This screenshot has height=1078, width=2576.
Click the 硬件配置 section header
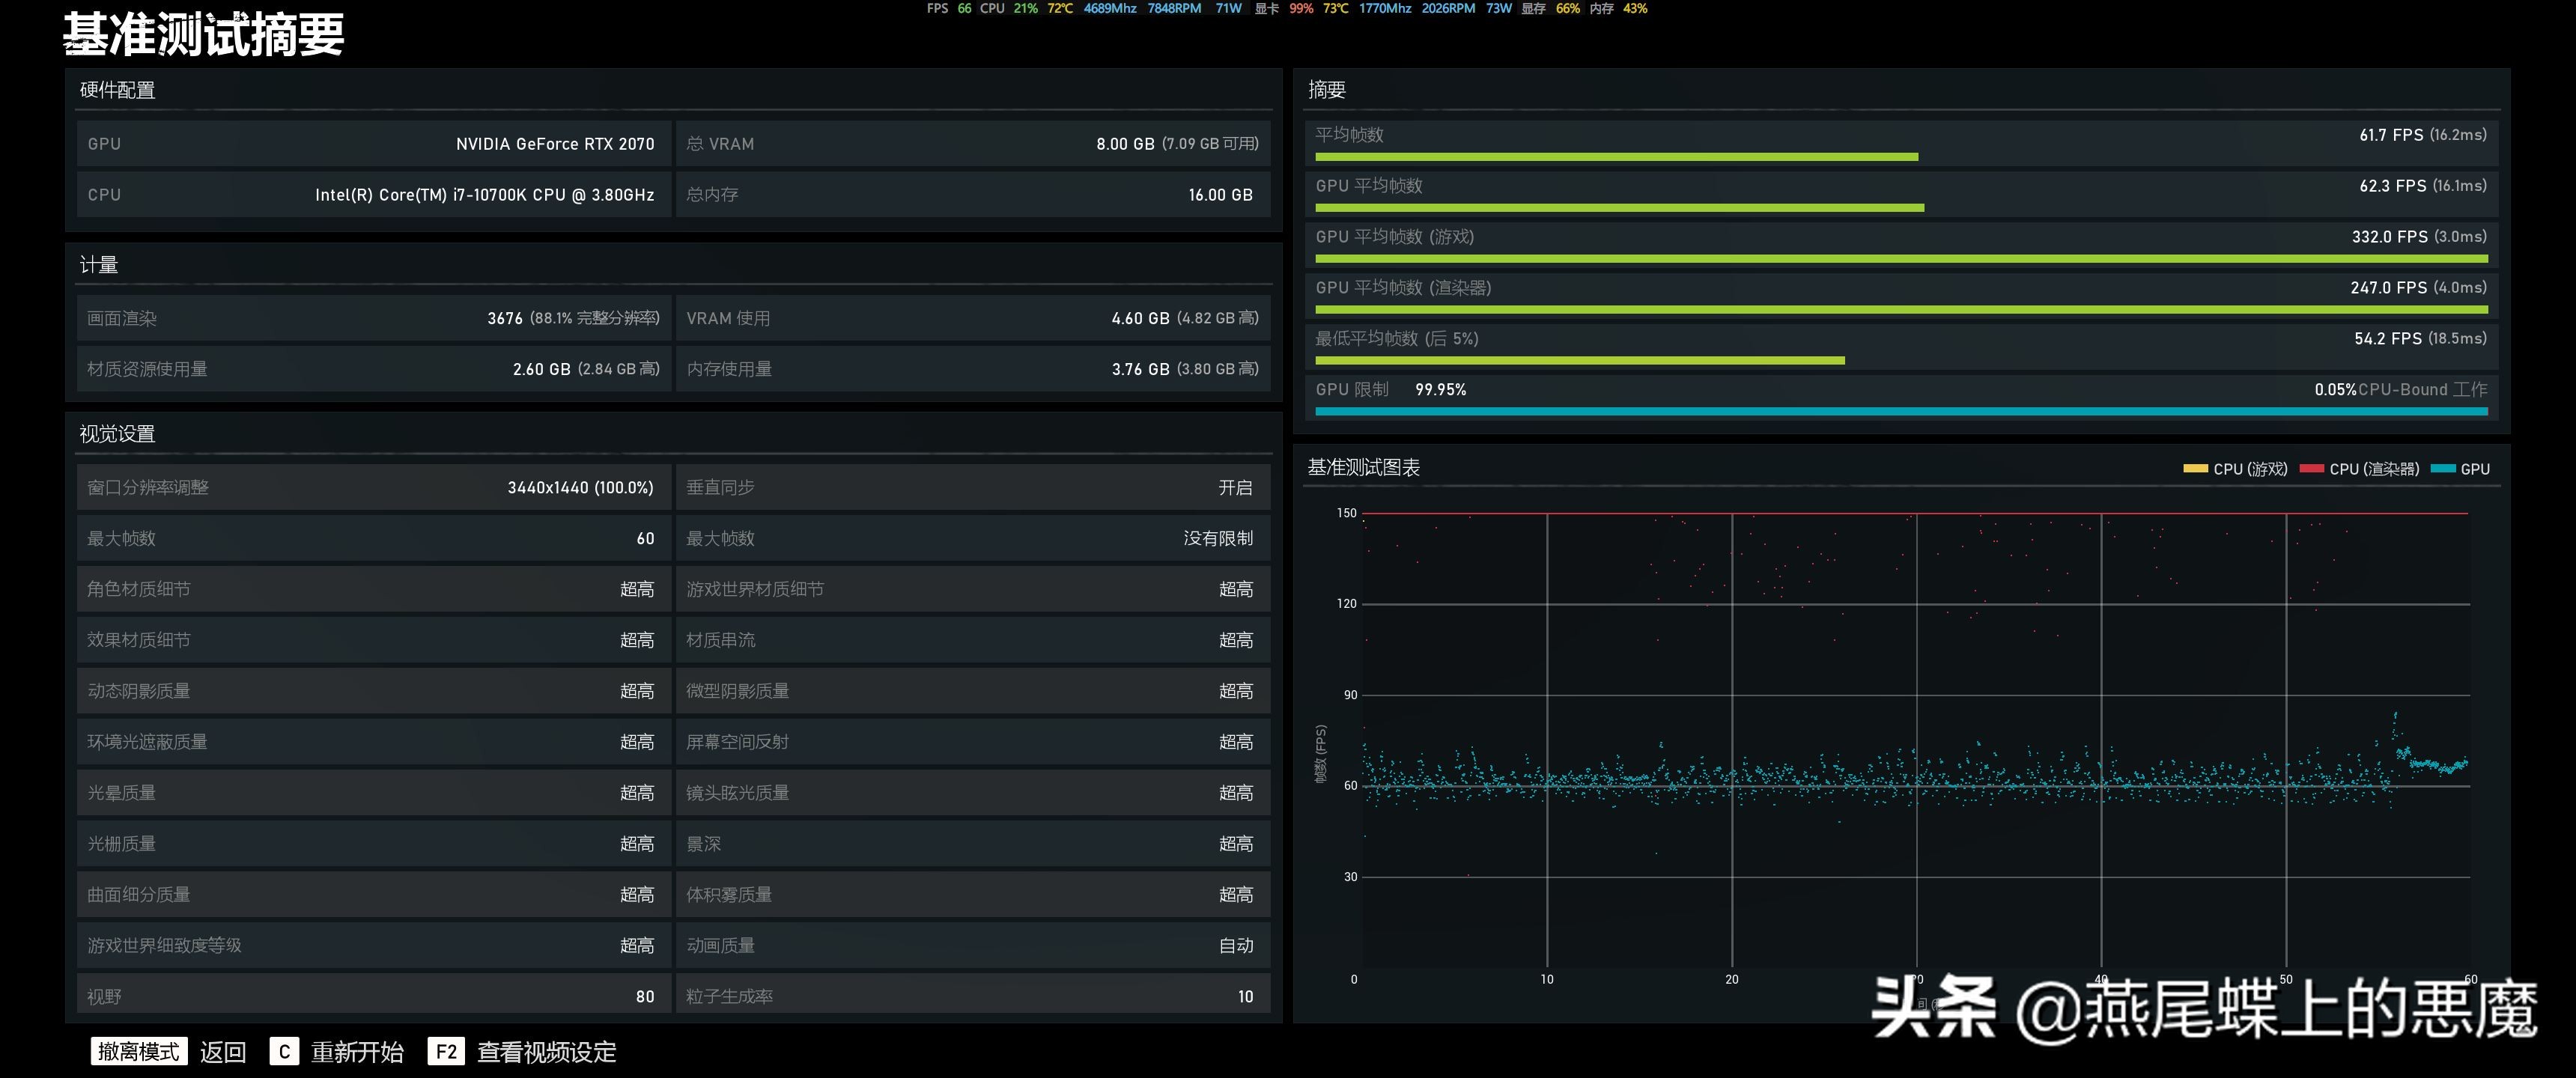pos(118,90)
